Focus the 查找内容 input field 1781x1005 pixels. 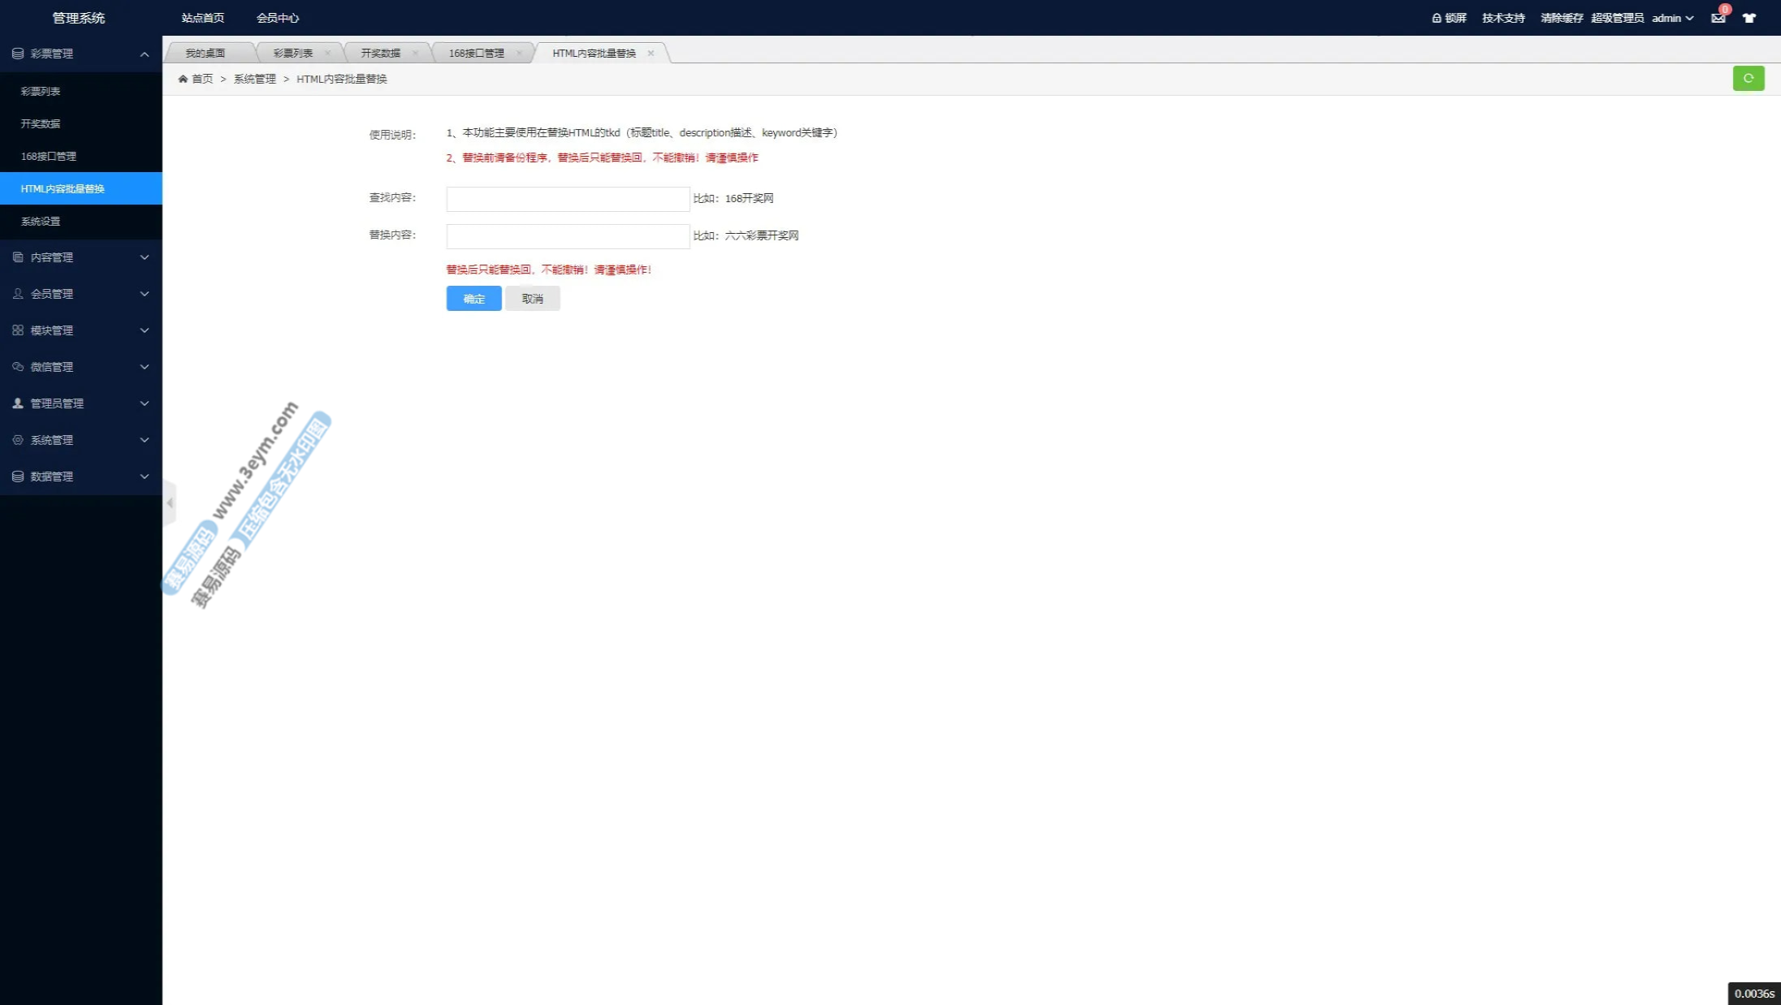coord(568,199)
